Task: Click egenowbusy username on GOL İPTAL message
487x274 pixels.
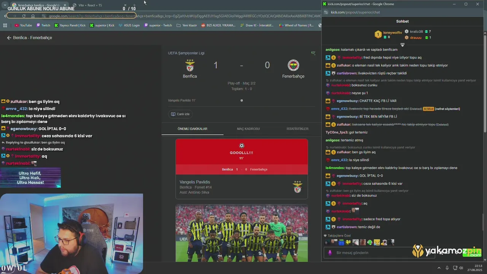Action: click(347, 176)
